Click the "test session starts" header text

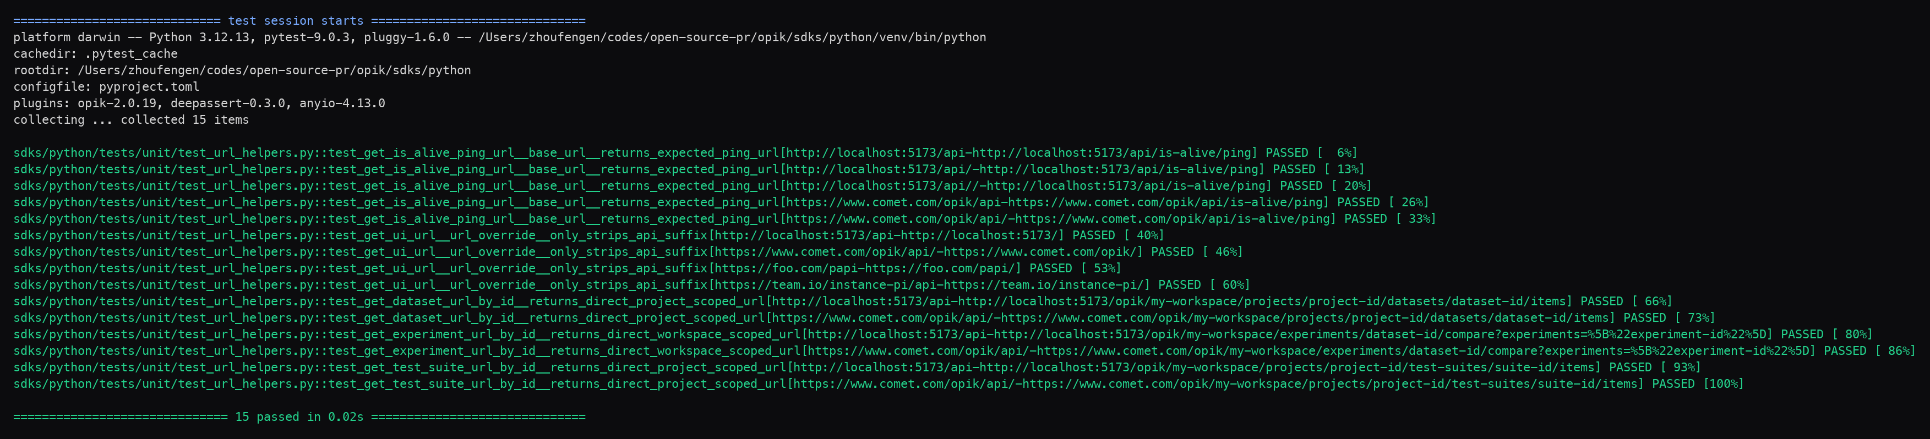click(x=296, y=21)
